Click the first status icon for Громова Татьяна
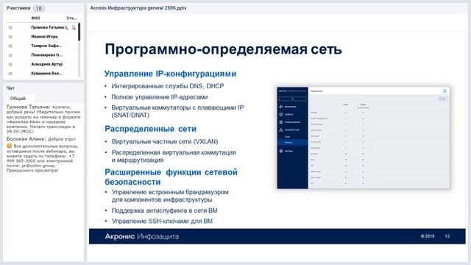The image size is (471, 265). coord(67,27)
